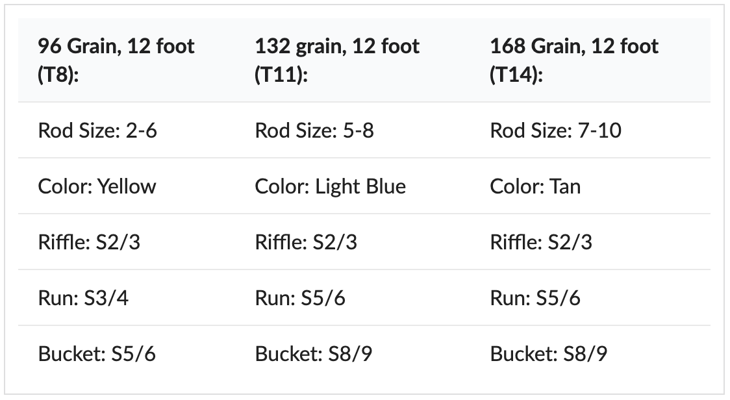
Task: Select the Rod Size: 7-10 cell
Action: tap(590, 130)
